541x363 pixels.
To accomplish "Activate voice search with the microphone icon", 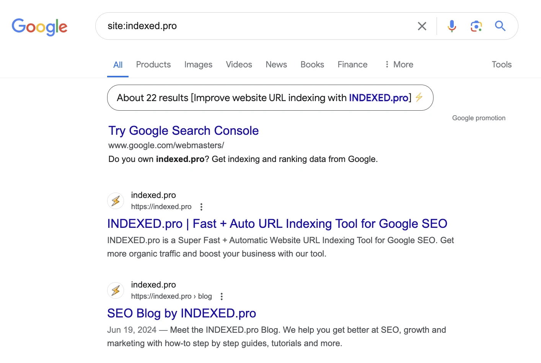I will pos(451,26).
